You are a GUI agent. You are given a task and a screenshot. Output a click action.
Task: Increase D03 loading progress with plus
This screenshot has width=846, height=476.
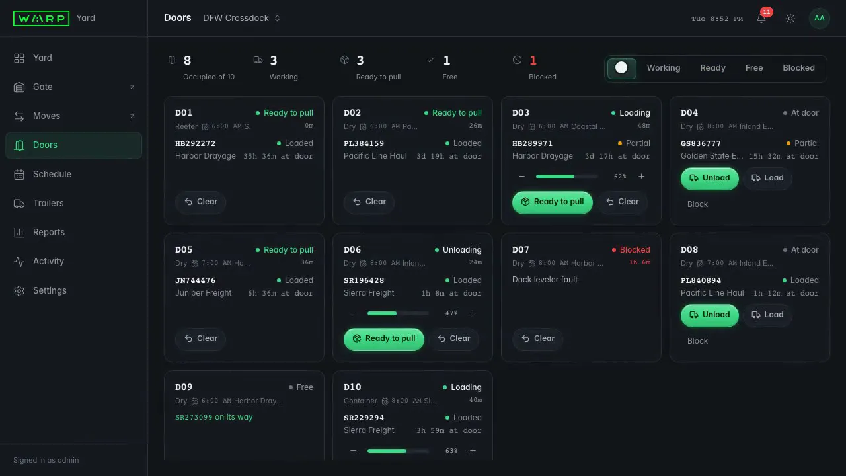click(641, 177)
